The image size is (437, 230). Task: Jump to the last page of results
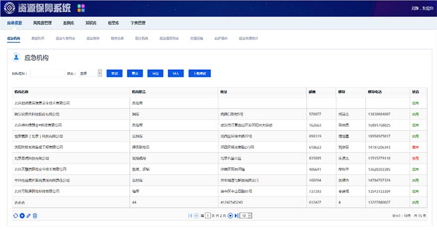tap(236, 216)
